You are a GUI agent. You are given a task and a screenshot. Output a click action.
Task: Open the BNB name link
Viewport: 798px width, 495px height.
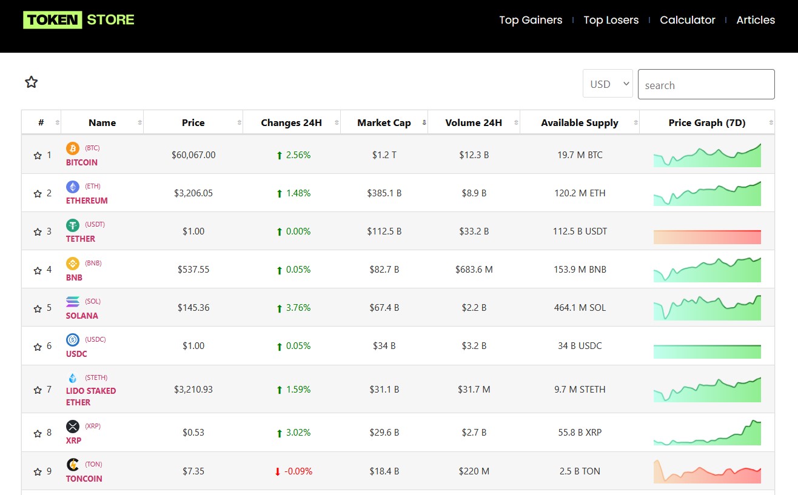[x=74, y=277]
